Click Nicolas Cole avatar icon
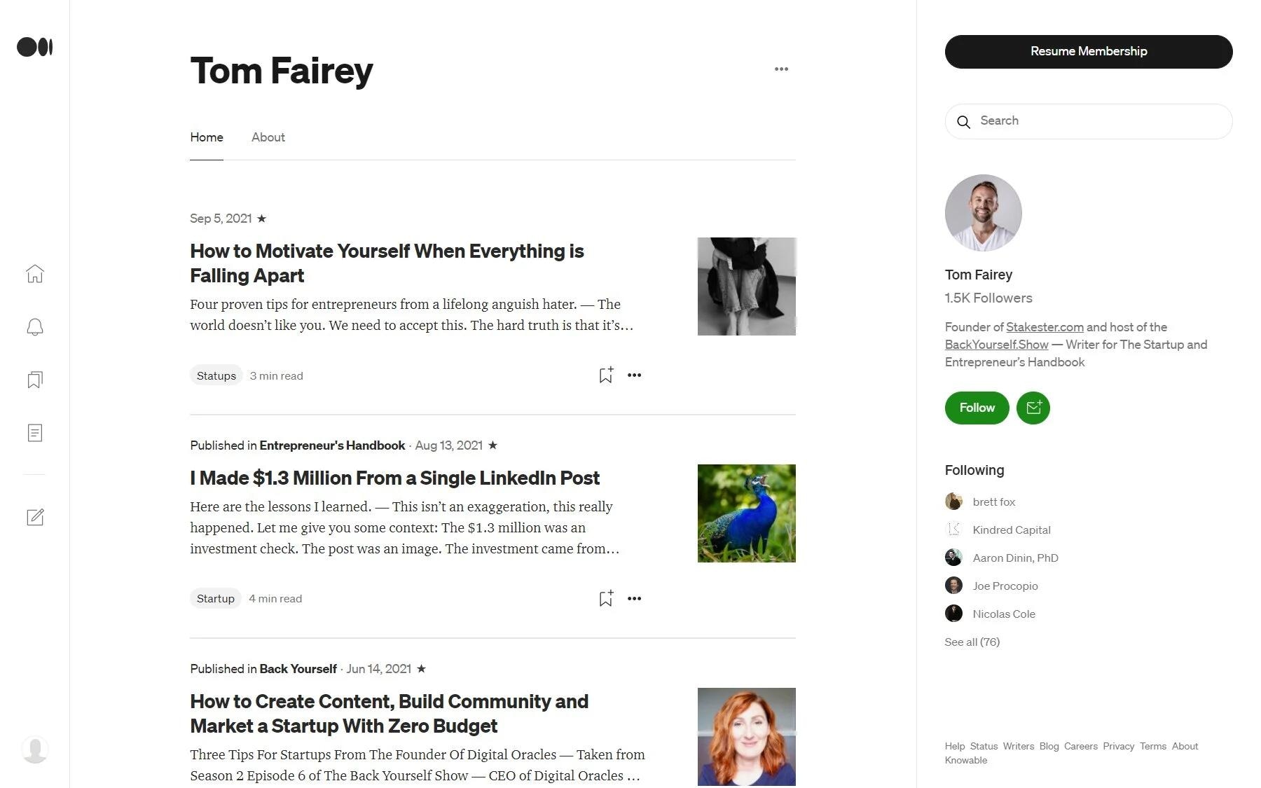The height and width of the screenshot is (788, 1261). [x=953, y=614]
